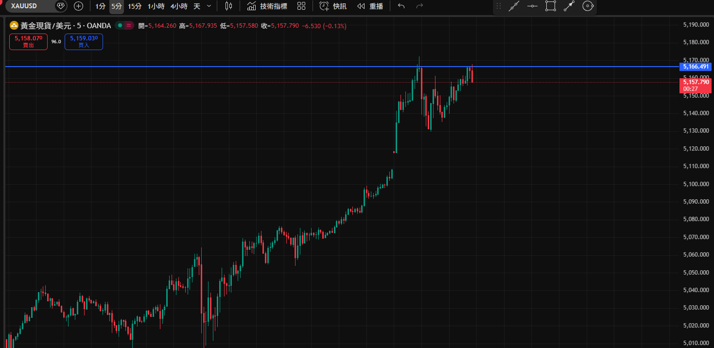
Task: Open the XAUUSD symbol search box
Action: tap(29, 6)
